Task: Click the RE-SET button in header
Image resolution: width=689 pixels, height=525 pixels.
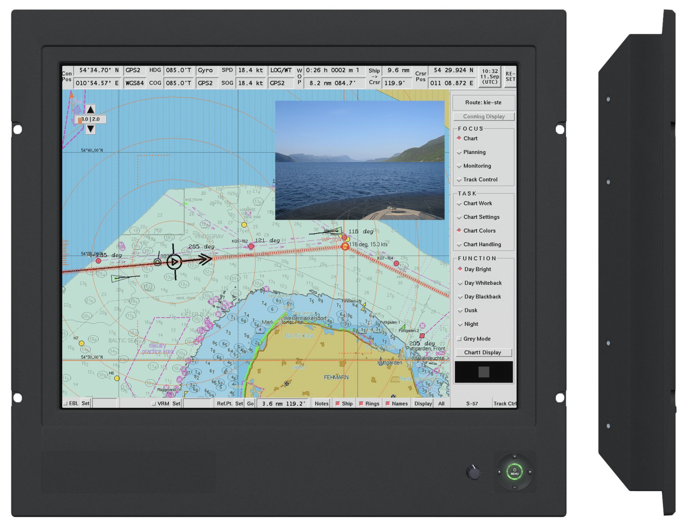Action: pyautogui.click(x=510, y=77)
